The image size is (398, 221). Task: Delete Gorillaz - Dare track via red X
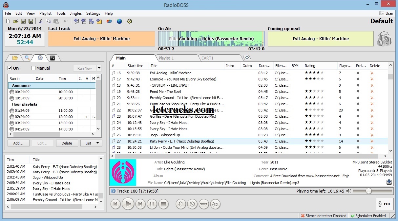pyautogui.click(x=372, y=116)
